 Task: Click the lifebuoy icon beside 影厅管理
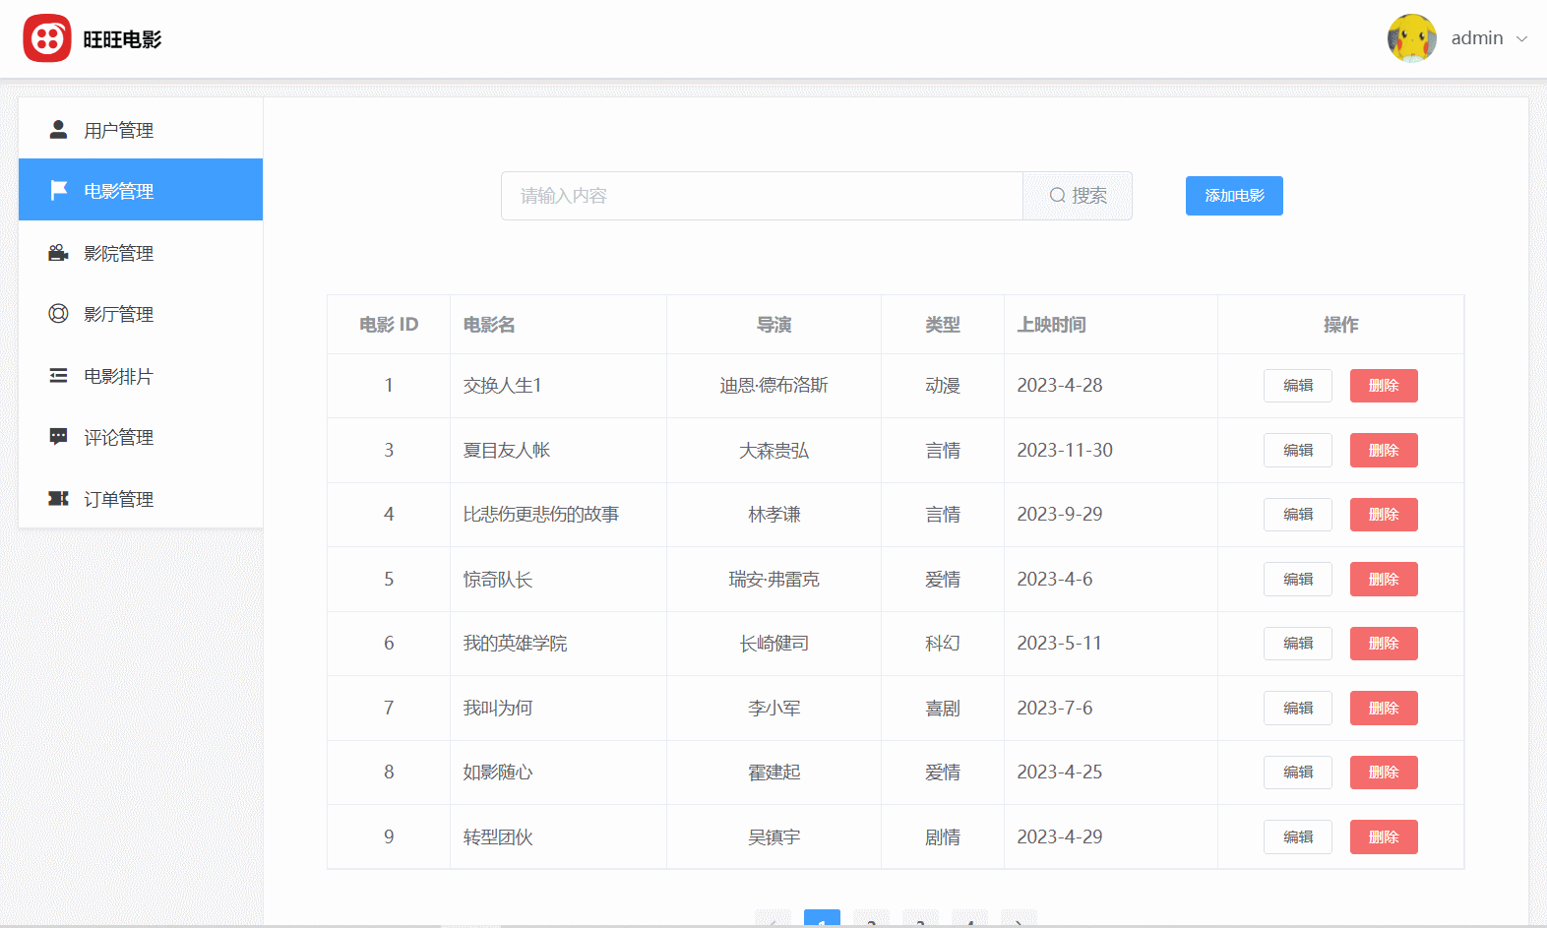[59, 314]
